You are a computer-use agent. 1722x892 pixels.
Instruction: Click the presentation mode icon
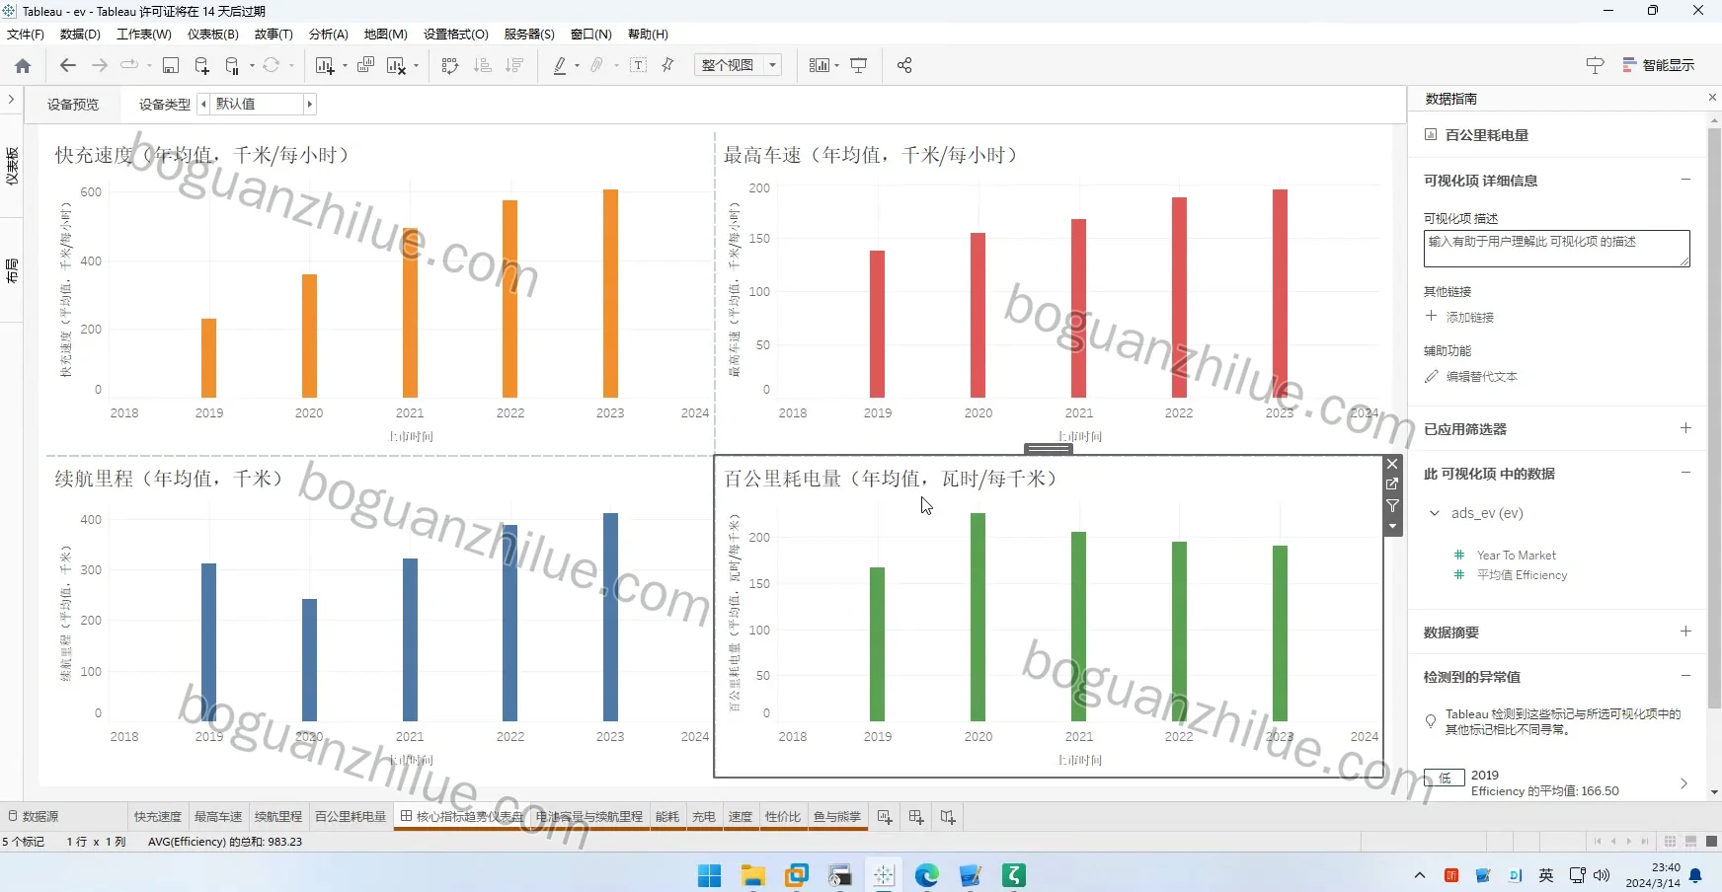click(859, 65)
